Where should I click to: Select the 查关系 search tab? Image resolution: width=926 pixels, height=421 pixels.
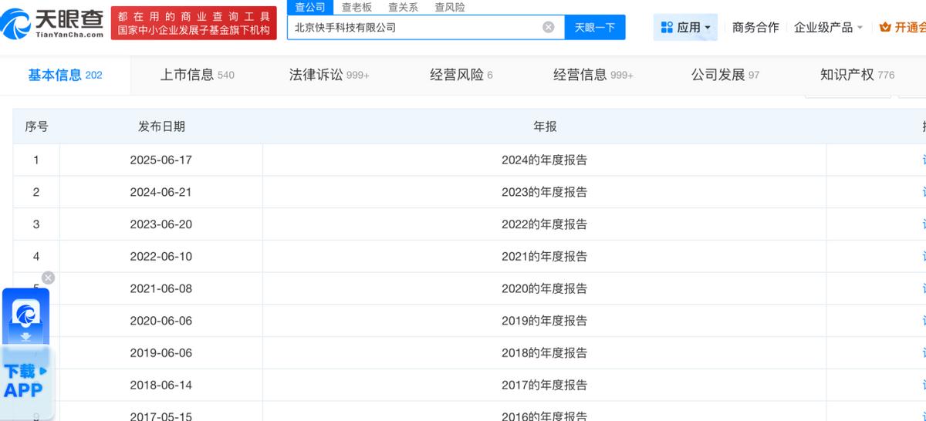coord(403,7)
